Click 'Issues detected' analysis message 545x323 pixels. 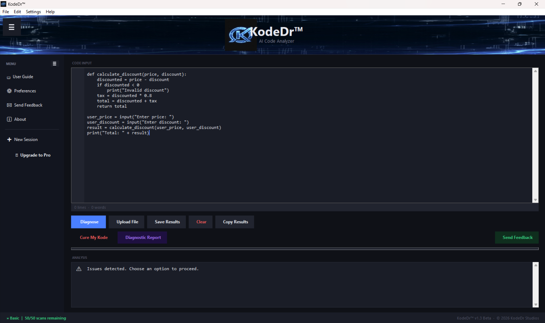coord(143,269)
